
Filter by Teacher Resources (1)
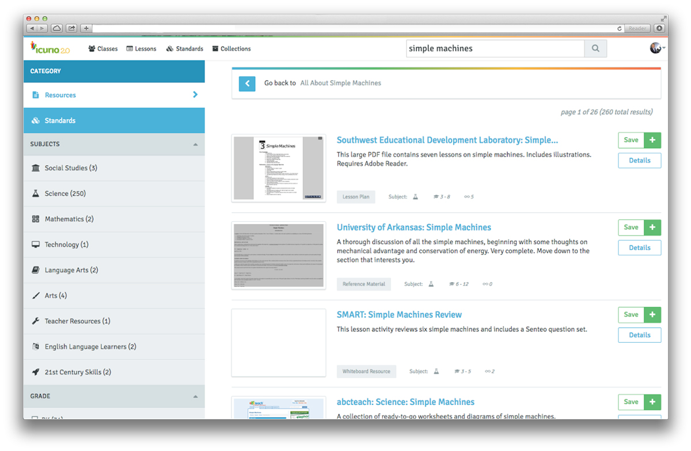click(114, 321)
